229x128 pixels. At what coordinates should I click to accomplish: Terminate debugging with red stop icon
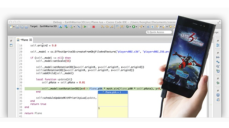[x=94, y=27]
